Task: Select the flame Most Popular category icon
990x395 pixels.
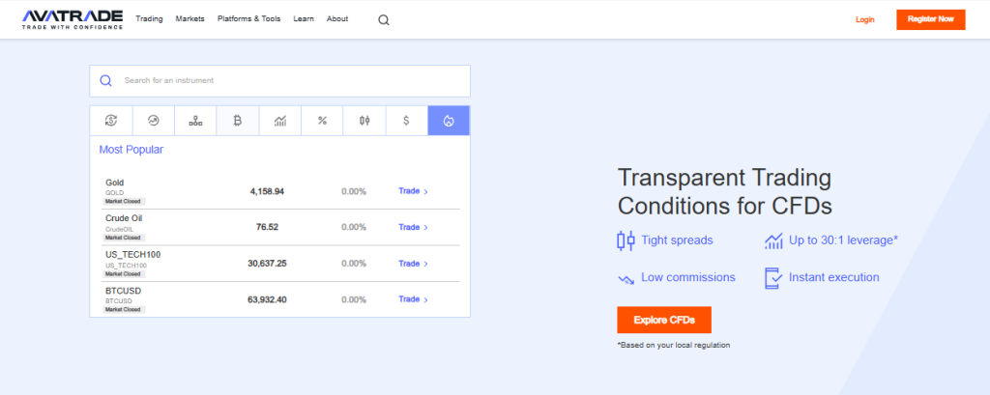Action: click(449, 121)
